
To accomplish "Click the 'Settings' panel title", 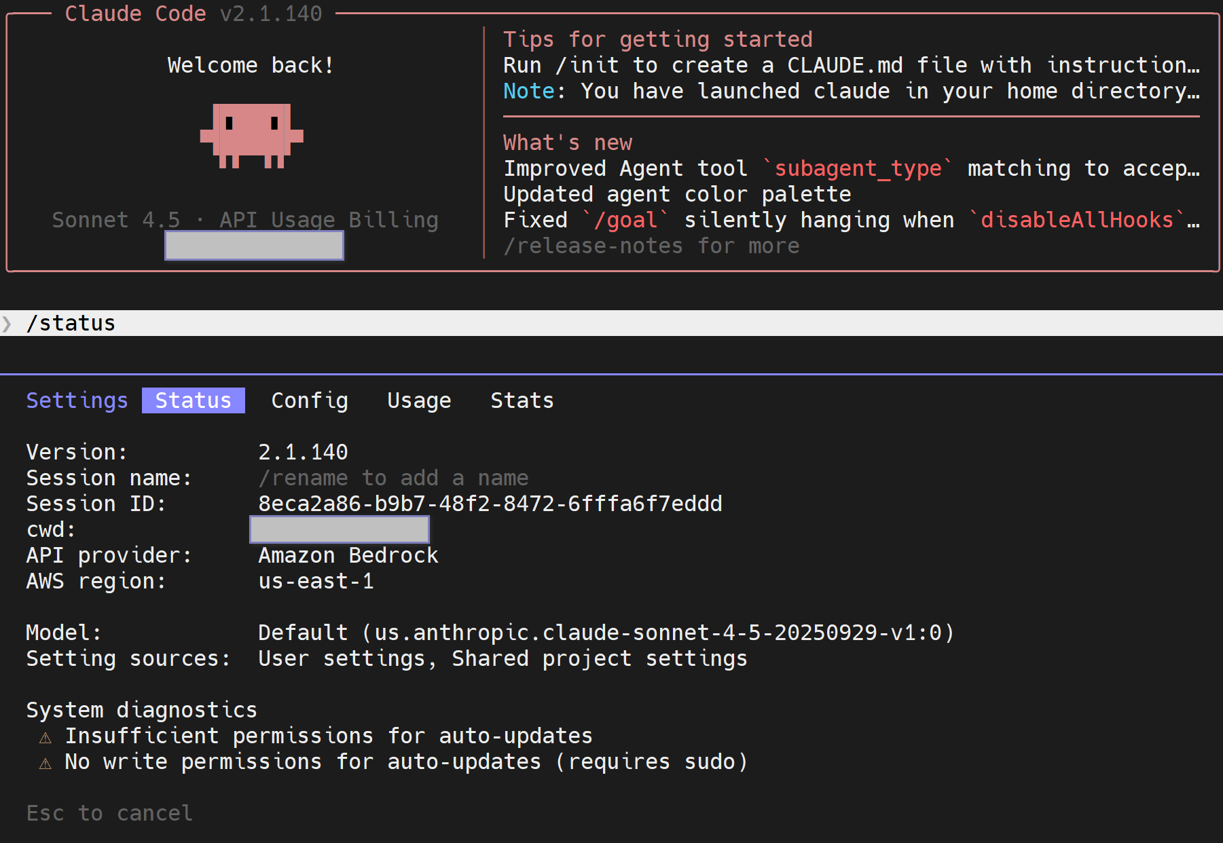I will click(77, 400).
